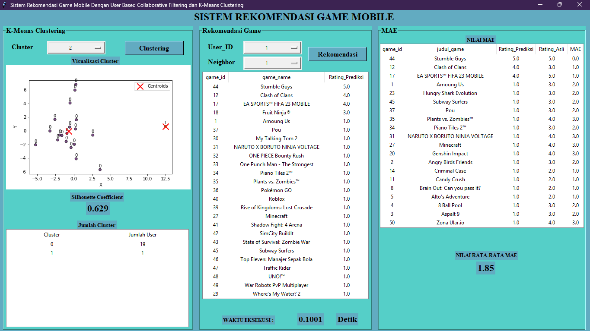Click the NILAI RATA-RATA MAE value 1.85
This screenshot has width=590, height=331.
(485, 268)
